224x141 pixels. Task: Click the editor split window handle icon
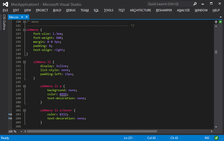pyautogui.click(x=216, y=22)
